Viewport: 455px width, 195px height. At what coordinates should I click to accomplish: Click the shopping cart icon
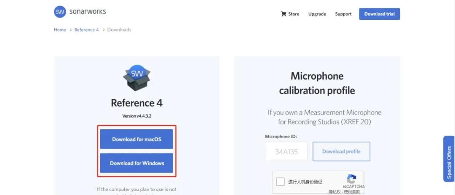(284, 14)
